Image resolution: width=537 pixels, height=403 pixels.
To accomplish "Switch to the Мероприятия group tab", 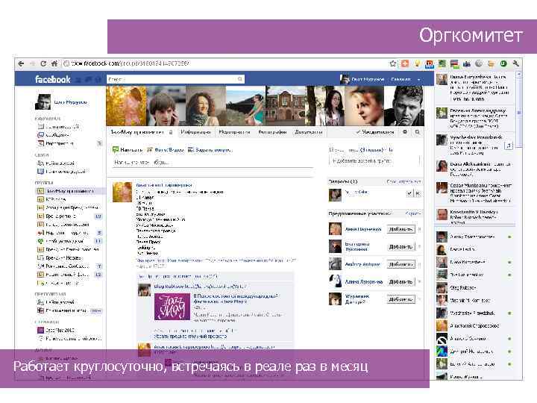I will 234,132.
